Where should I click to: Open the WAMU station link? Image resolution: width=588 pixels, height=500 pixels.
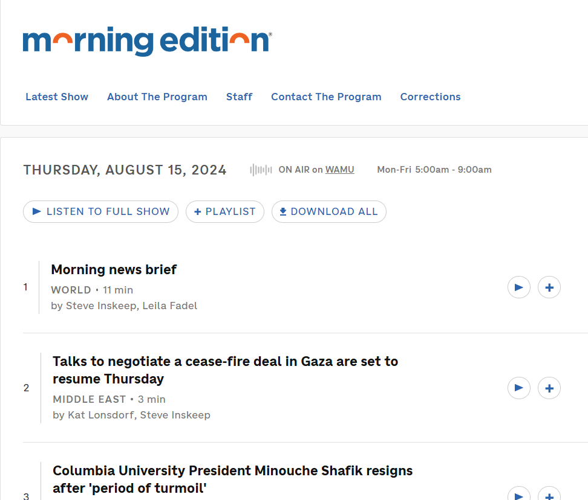pos(340,170)
